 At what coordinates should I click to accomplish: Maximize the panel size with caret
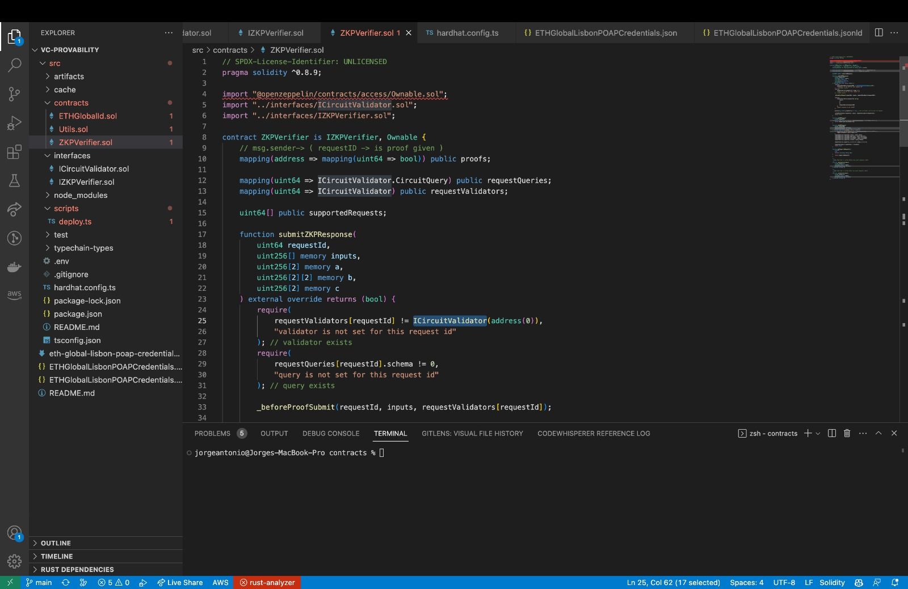[x=878, y=433]
